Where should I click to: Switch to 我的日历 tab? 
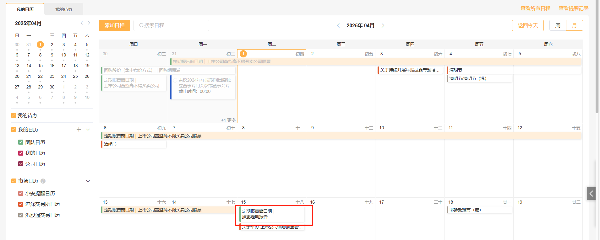coord(25,9)
